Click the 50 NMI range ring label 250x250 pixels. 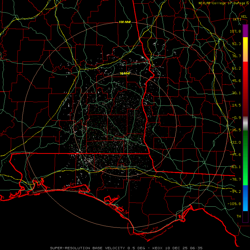pos(125,74)
